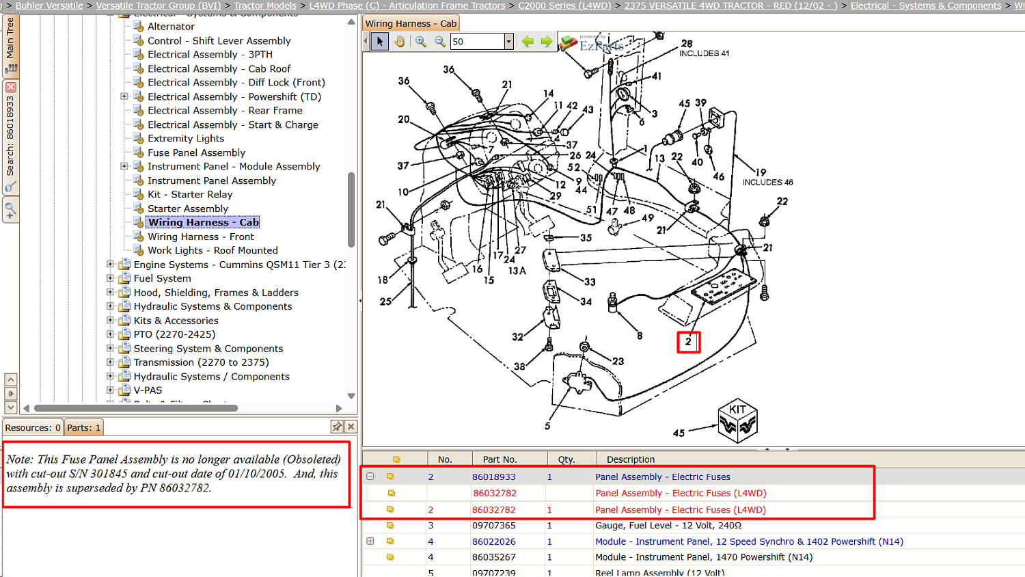Expand Electrical Assembly - Powershift (TD) node
1025x577 pixels.
click(x=124, y=96)
